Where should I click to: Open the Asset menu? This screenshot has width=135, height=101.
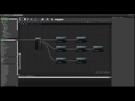(x=6, y=16)
